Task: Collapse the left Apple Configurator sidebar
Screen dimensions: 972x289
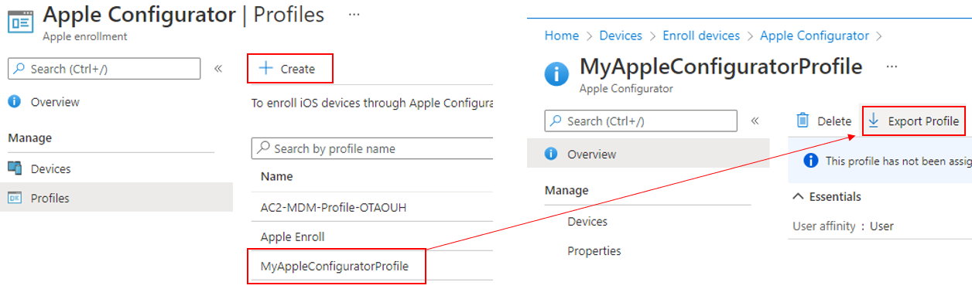Action: coord(218,69)
